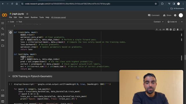Click the 'pred = out.argmax(dim=1)' line
Viewport: 186px width, 104px height.
[x=33, y=62]
